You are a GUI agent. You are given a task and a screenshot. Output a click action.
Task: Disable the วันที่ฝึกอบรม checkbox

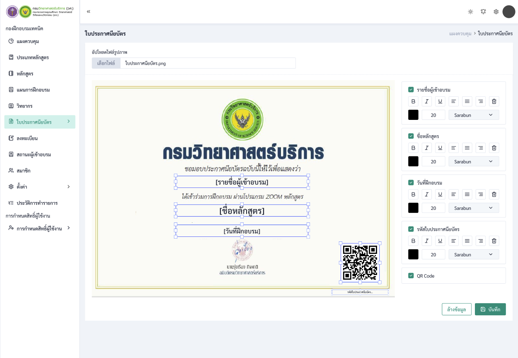click(x=411, y=183)
